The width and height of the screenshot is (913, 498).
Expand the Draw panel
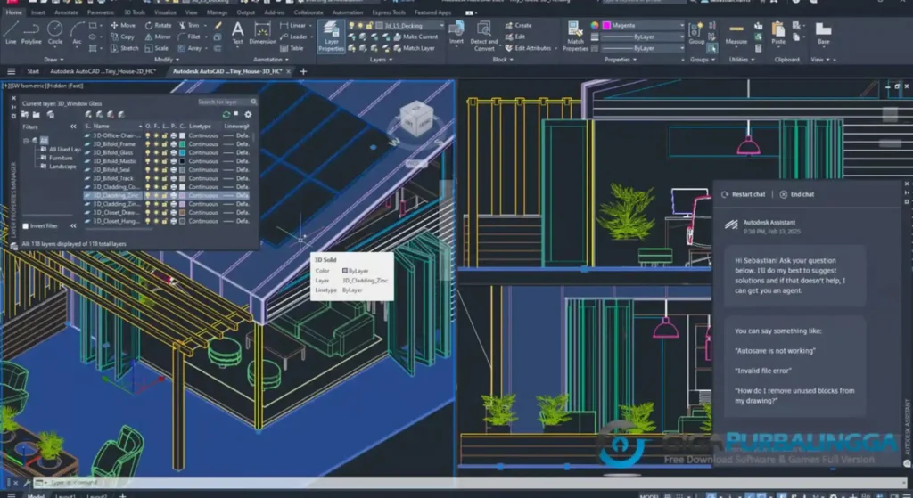coord(53,60)
